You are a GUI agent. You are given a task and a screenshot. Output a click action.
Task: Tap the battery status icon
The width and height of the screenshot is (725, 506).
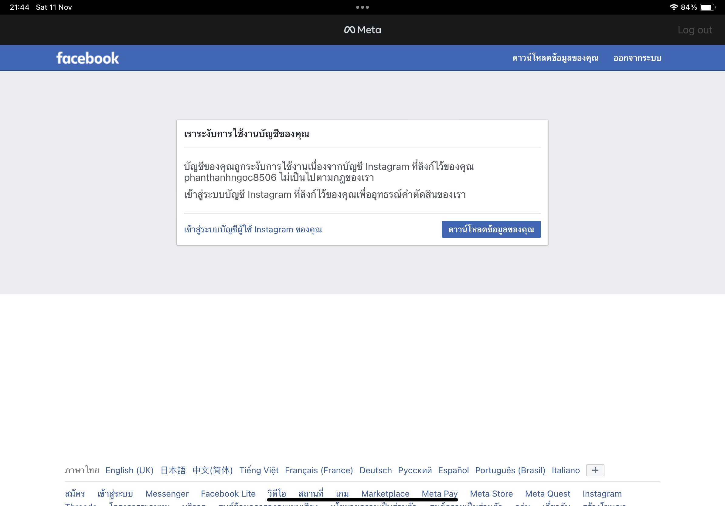pos(708,7)
